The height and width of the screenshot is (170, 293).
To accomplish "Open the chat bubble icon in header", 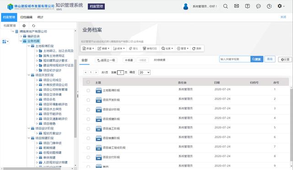I will 258,6.
